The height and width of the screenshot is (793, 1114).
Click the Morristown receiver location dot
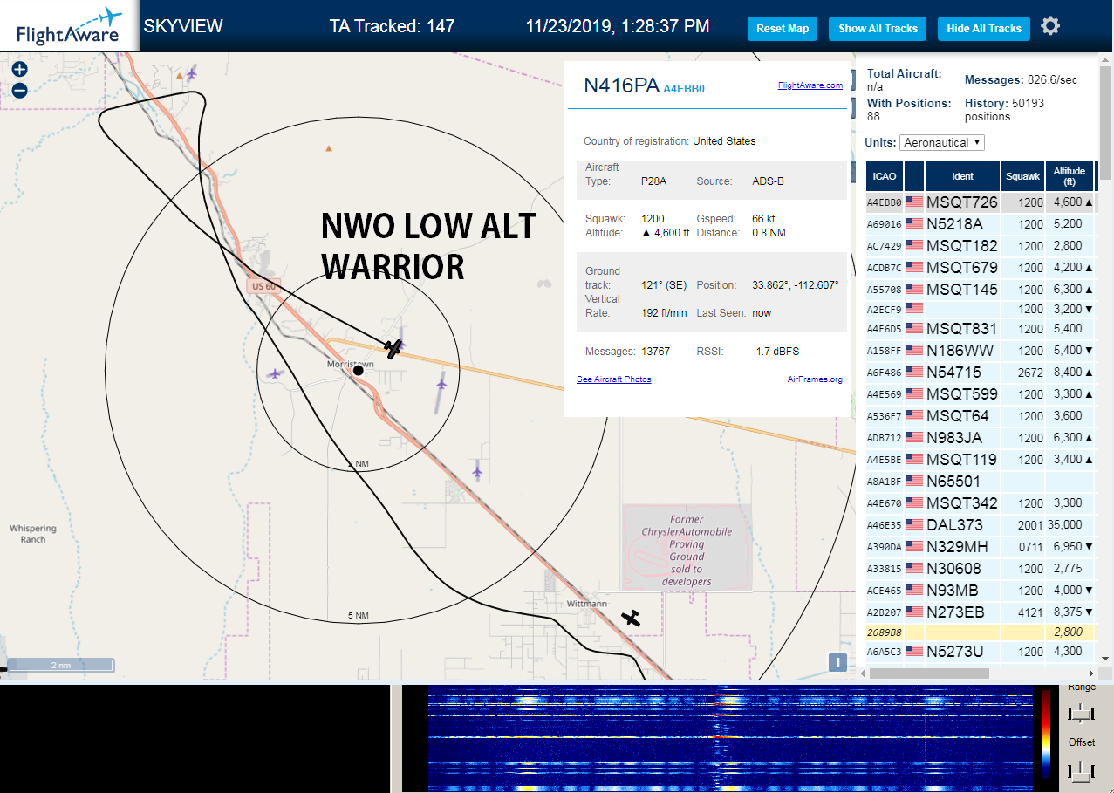358,371
